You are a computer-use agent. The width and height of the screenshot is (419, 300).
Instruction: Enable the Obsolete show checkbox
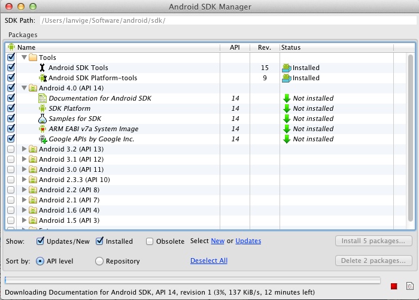point(150,241)
